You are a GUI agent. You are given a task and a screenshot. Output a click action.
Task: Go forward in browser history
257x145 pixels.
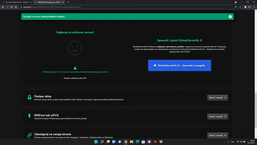(x=7, y=7)
